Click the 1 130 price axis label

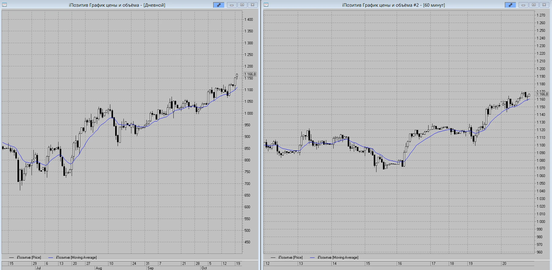pyautogui.click(x=541, y=122)
